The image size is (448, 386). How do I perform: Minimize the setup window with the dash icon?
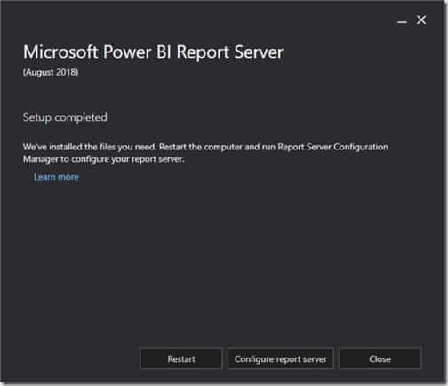tap(402, 22)
